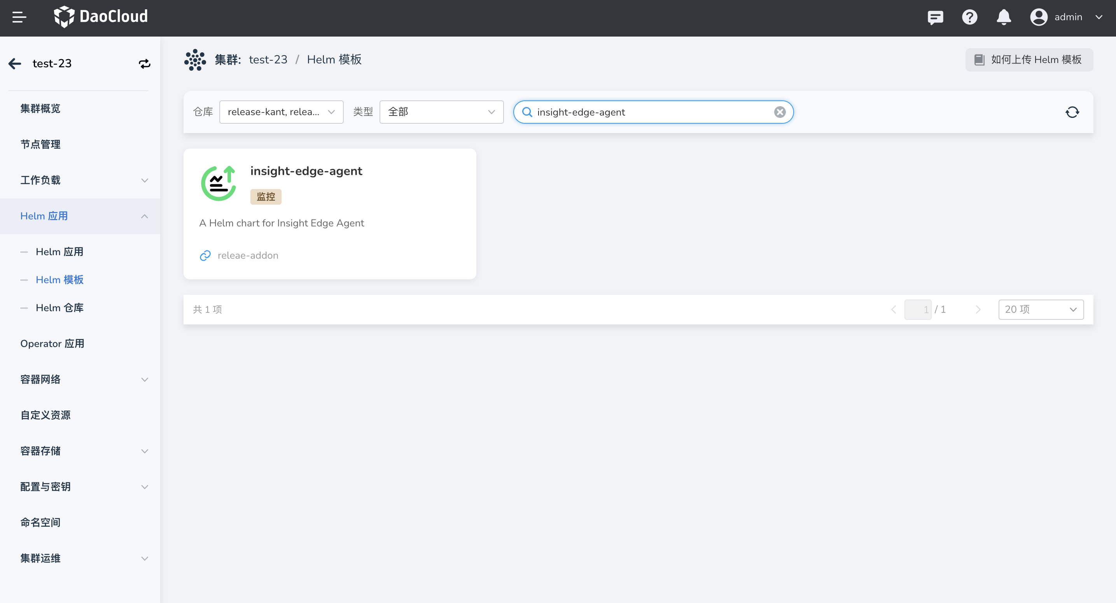Viewport: 1116px width, 603px height.
Task: Clear the search field text
Action: pyautogui.click(x=780, y=112)
